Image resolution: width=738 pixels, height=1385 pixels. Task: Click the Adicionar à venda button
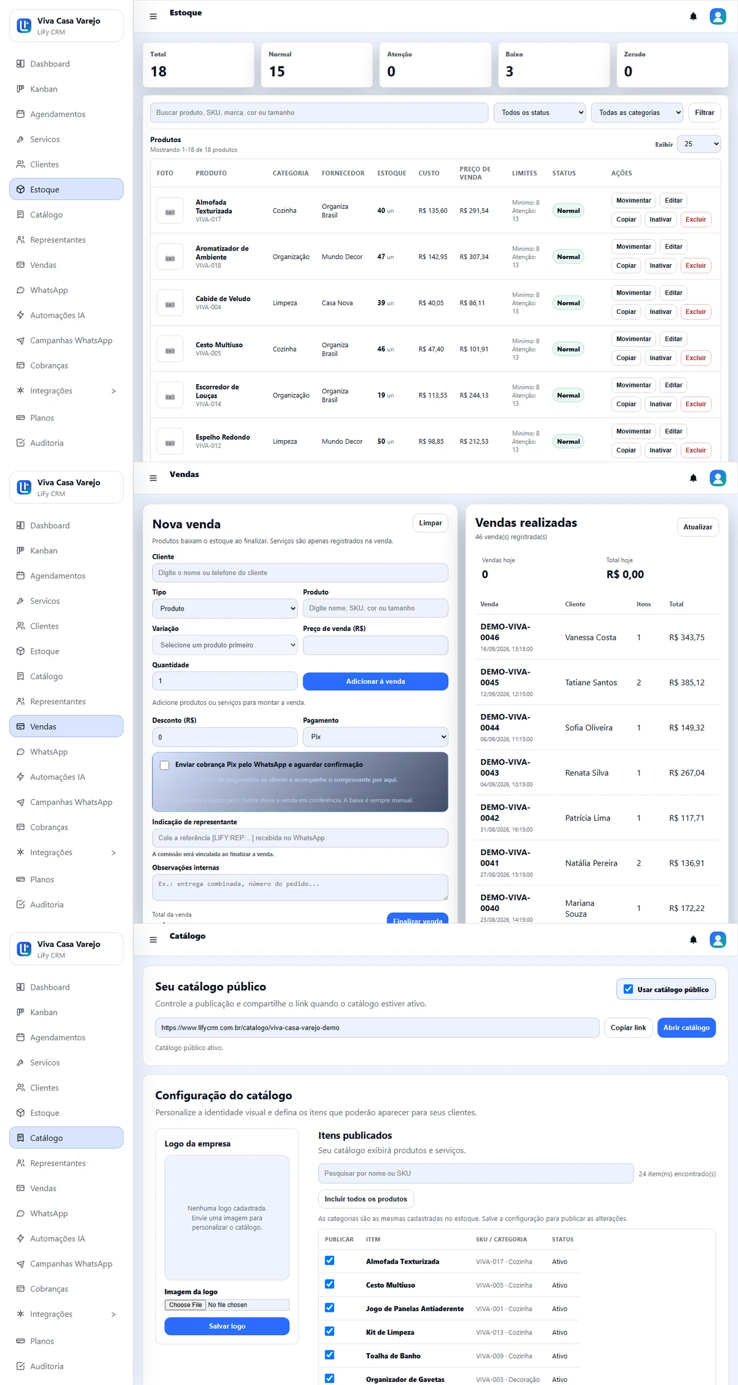[x=375, y=681]
